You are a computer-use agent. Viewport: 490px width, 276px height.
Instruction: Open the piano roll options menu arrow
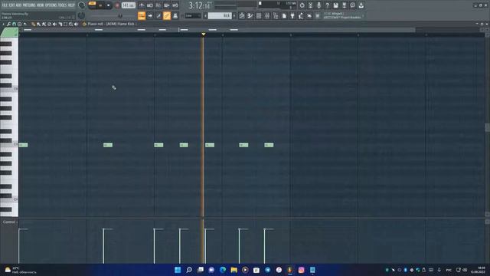(x=3, y=24)
